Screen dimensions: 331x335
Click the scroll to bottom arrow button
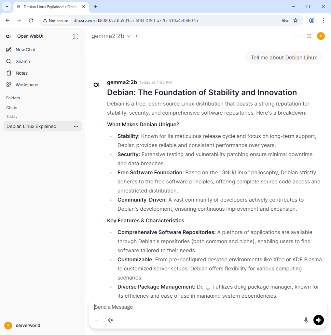click(x=208, y=287)
